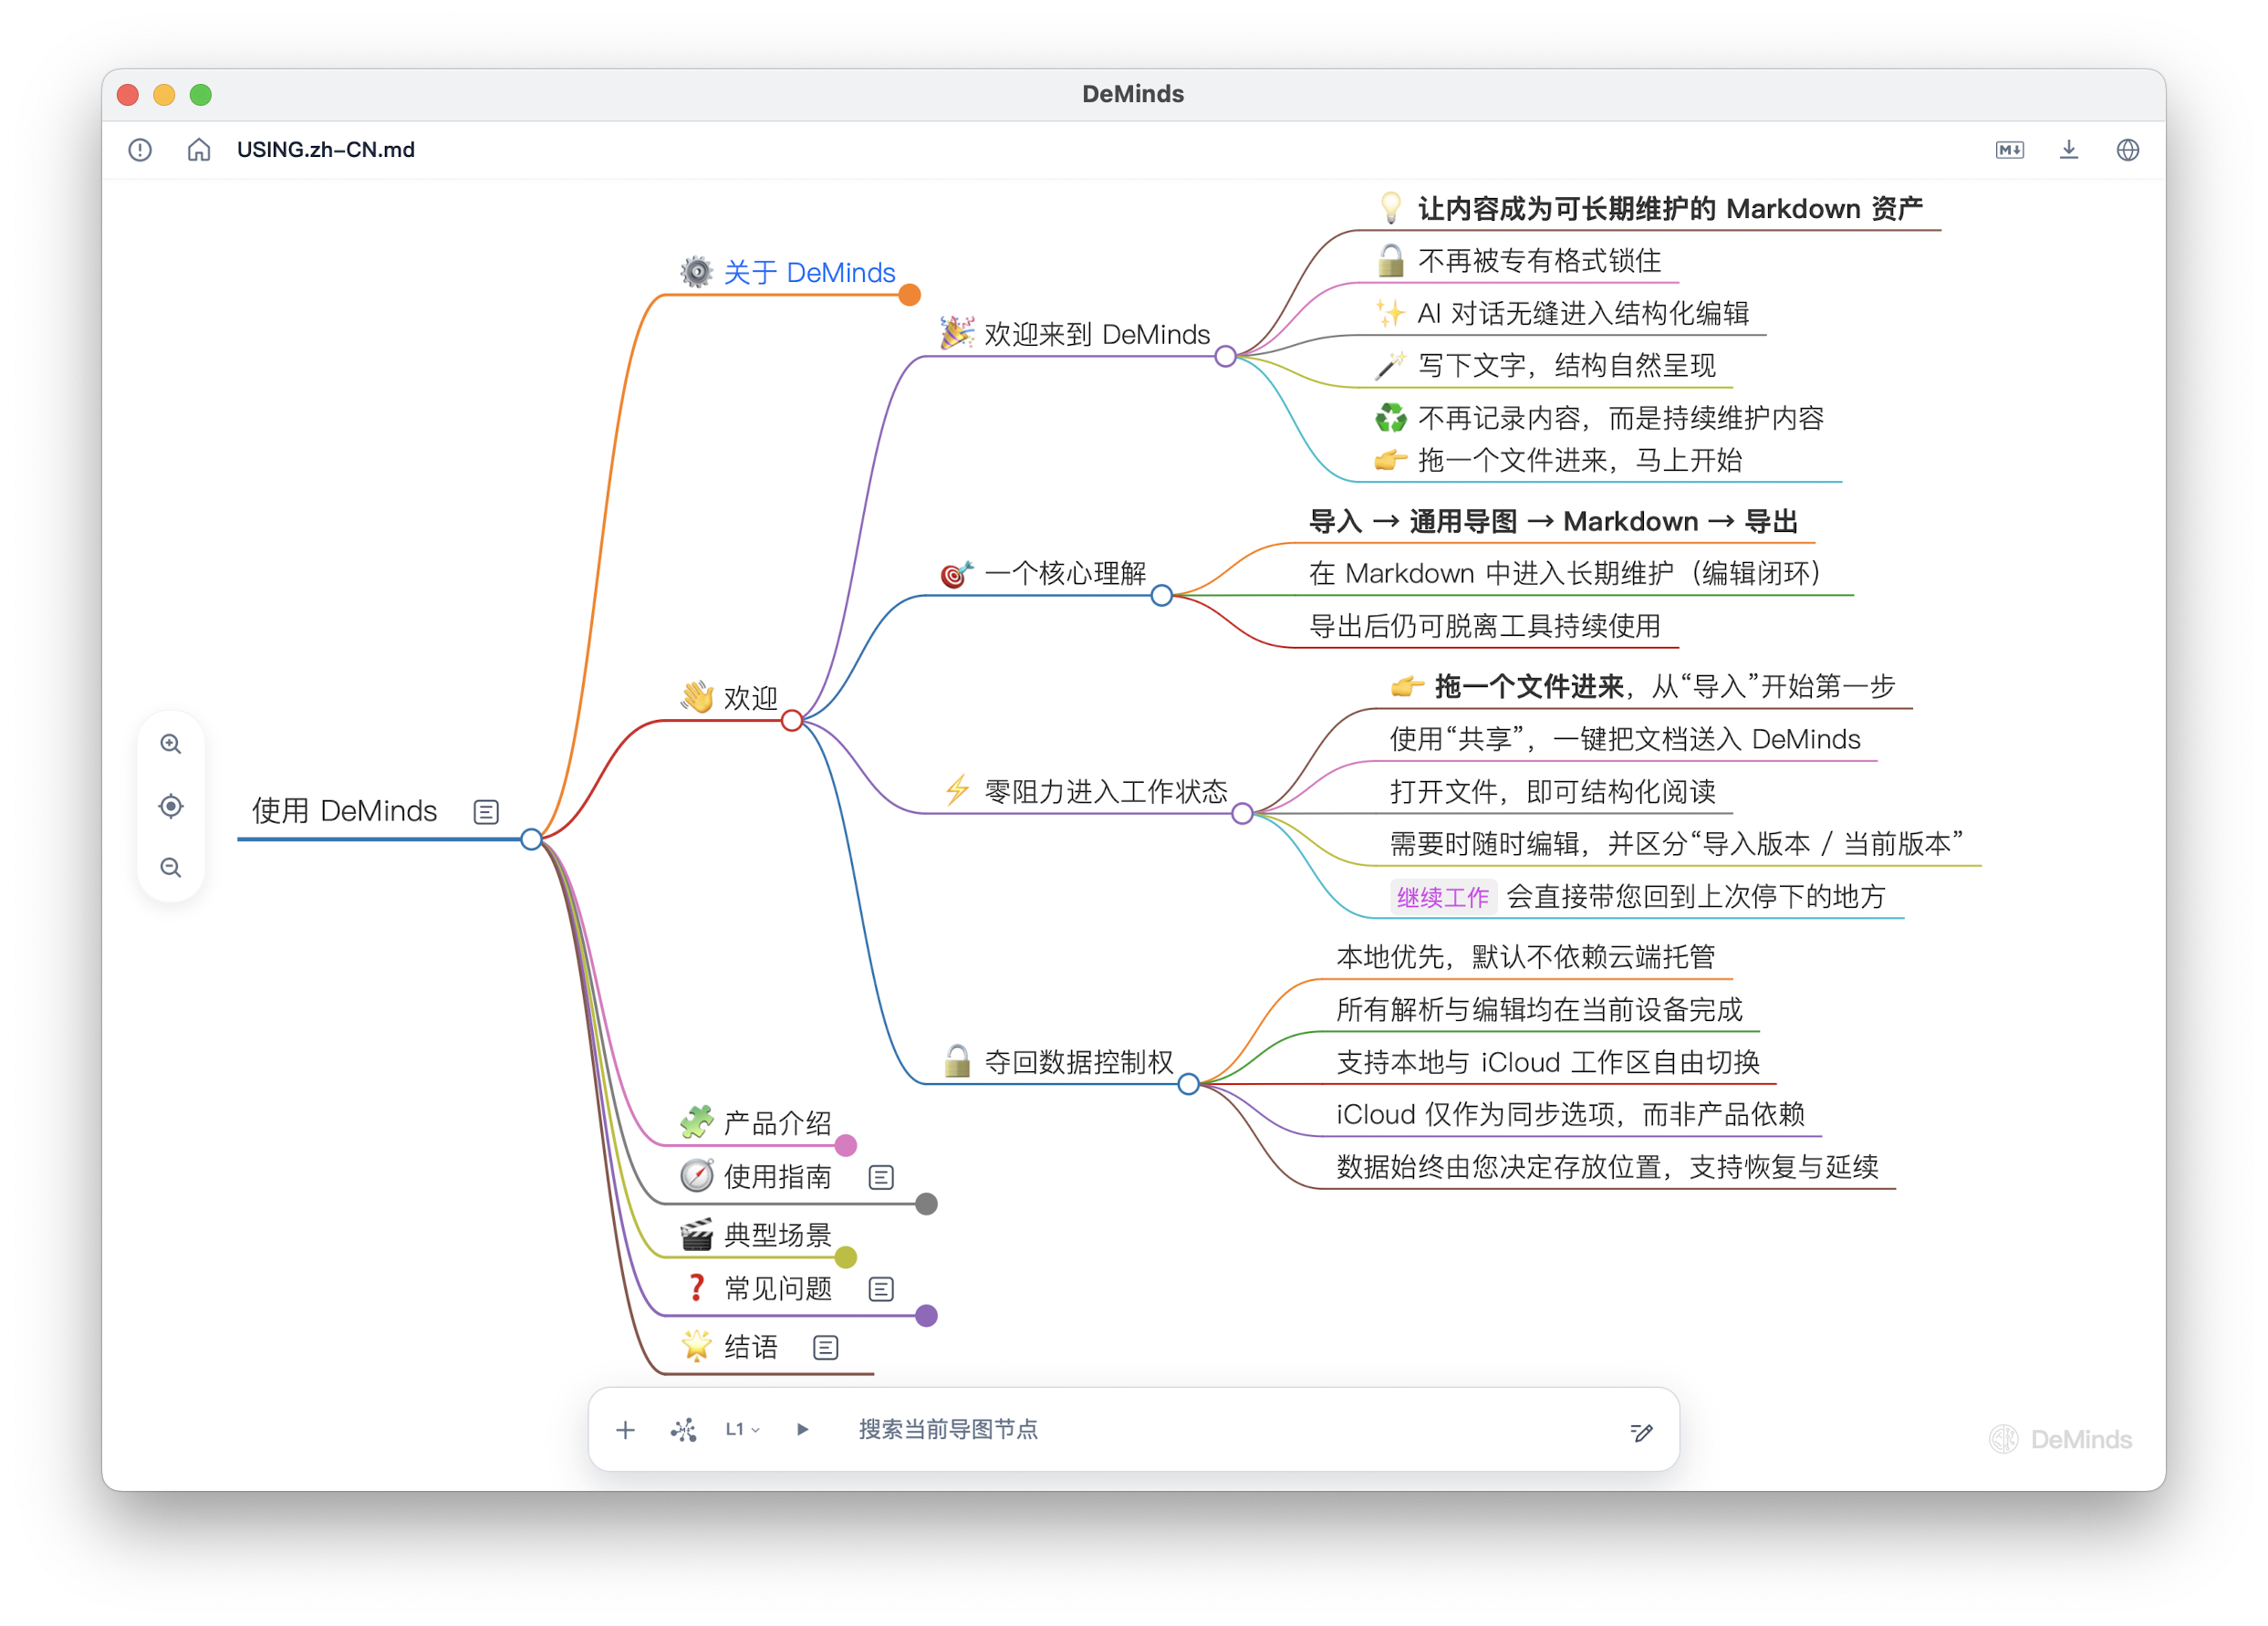Image resolution: width=2268 pixels, height=1626 pixels.
Task: Click the info icon in the top bar
Action: tap(140, 150)
